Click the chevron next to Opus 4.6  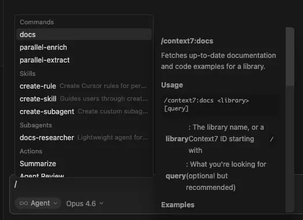coord(101,203)
